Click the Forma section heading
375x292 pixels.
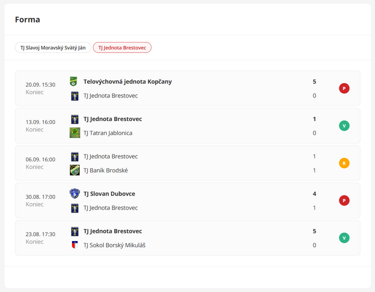point(27,19)
